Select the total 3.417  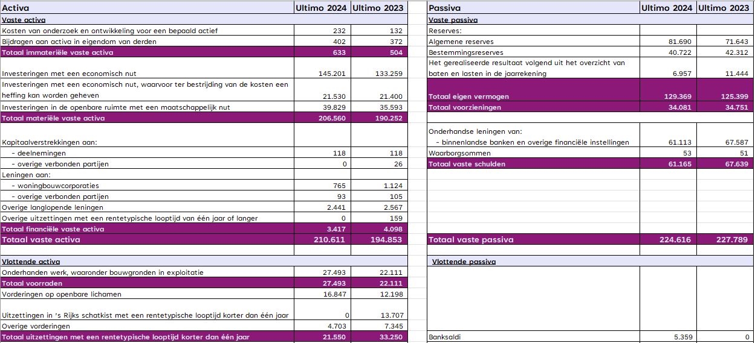(337, 229)
